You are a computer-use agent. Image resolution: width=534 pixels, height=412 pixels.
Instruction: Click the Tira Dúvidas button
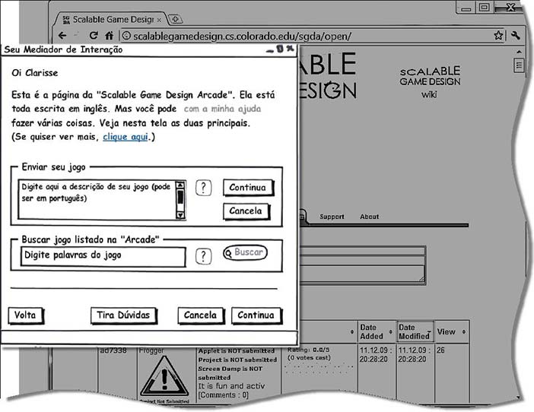pyautogui.click(x=124, y=315)
